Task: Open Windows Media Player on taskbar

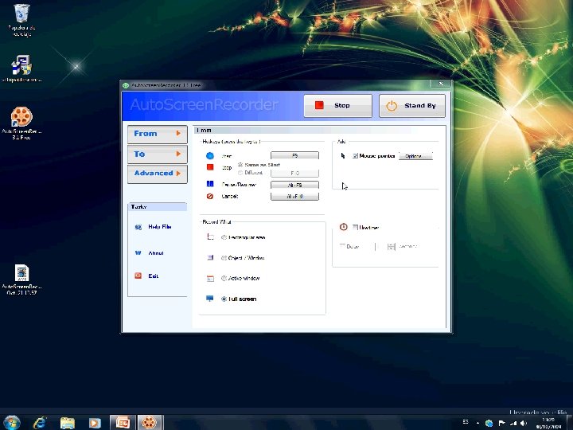Action: 95,423
